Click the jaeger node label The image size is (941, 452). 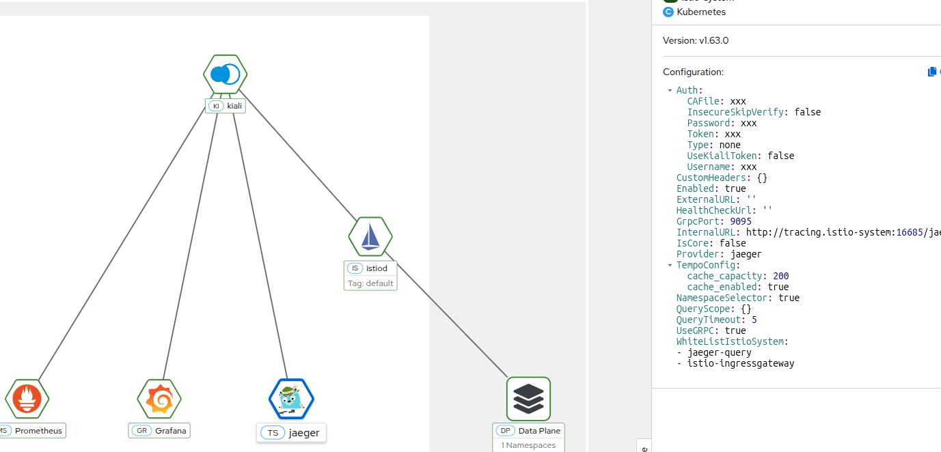pos(292,433)
